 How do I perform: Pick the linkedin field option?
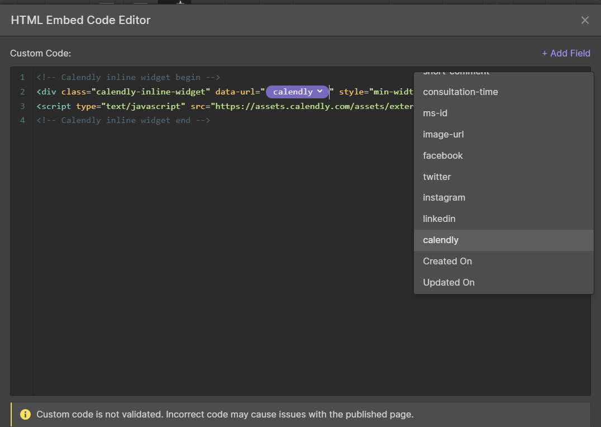point(439,219)
